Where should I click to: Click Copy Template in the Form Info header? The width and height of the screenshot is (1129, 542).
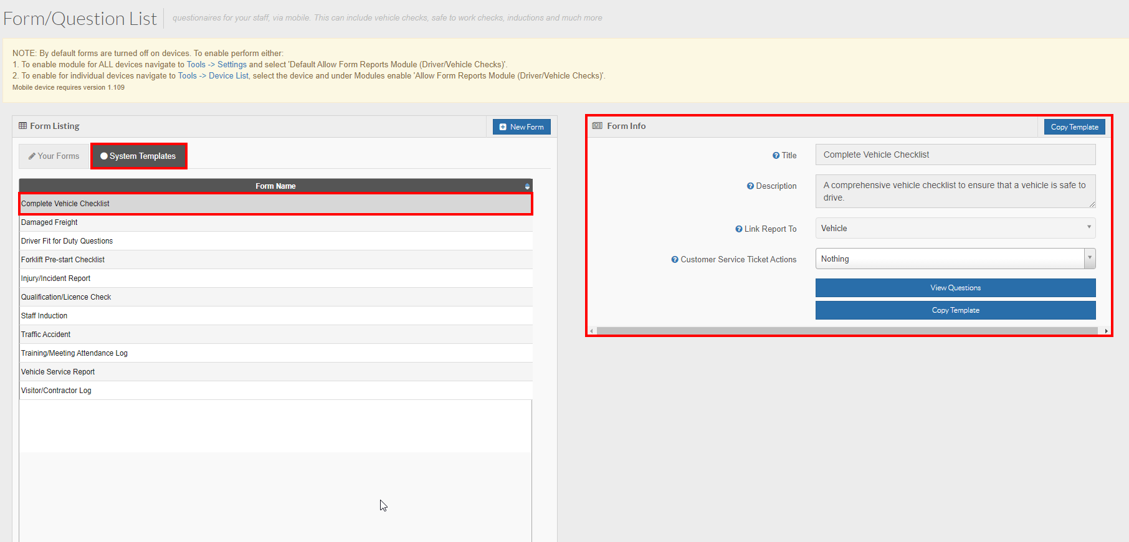[x=1074, y=127]
